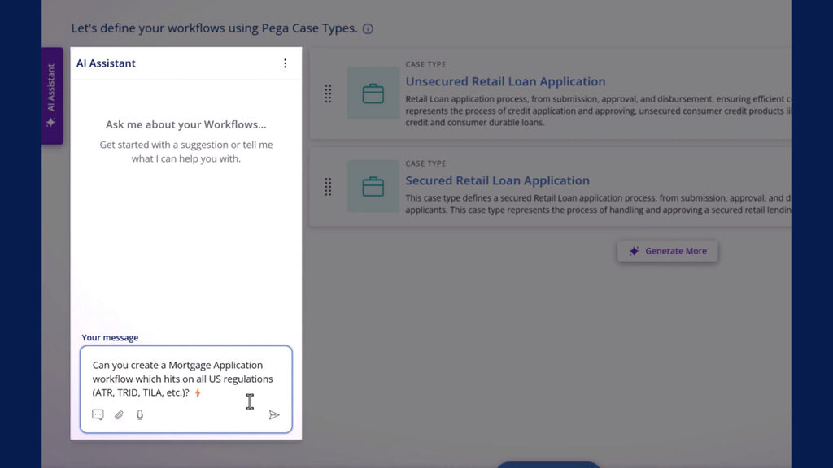
Task: Click the sparkle icon on the AI Assistant sidebar
Action: coord(52,122)
